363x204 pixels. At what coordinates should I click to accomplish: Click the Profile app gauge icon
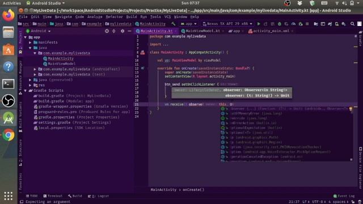point(294,24)
